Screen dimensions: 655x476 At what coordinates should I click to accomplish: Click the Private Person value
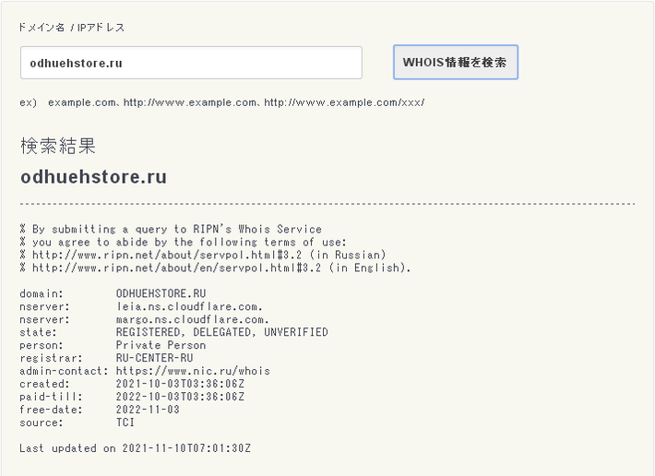point(161,345)
